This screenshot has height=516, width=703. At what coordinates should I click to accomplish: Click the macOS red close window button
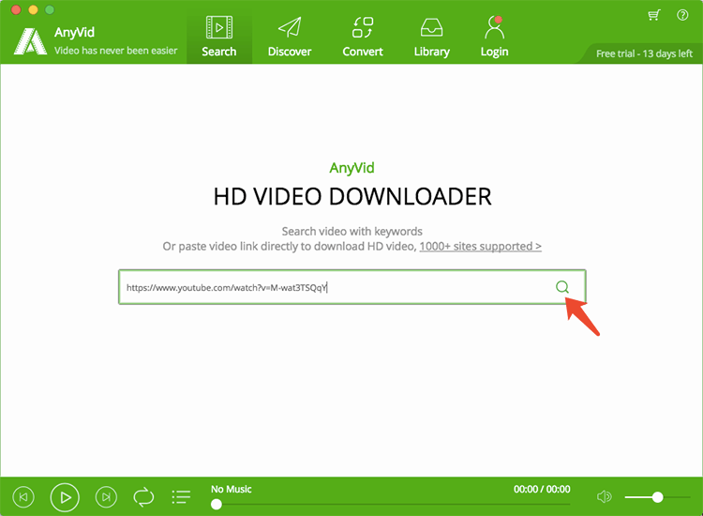click(x=16, y=9)
